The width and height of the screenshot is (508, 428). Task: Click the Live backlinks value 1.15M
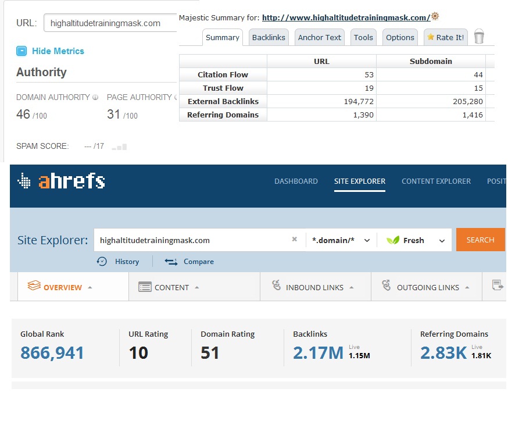point(359,356)
